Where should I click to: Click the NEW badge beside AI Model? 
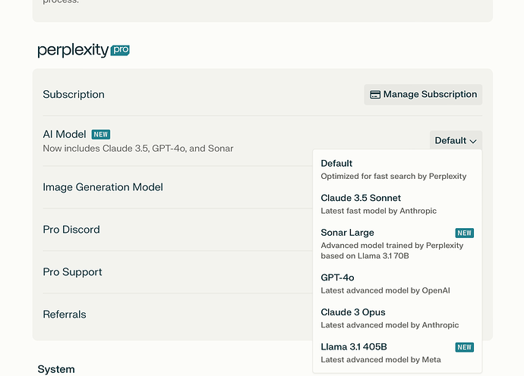pyautogui.click(x=101, y=134)
